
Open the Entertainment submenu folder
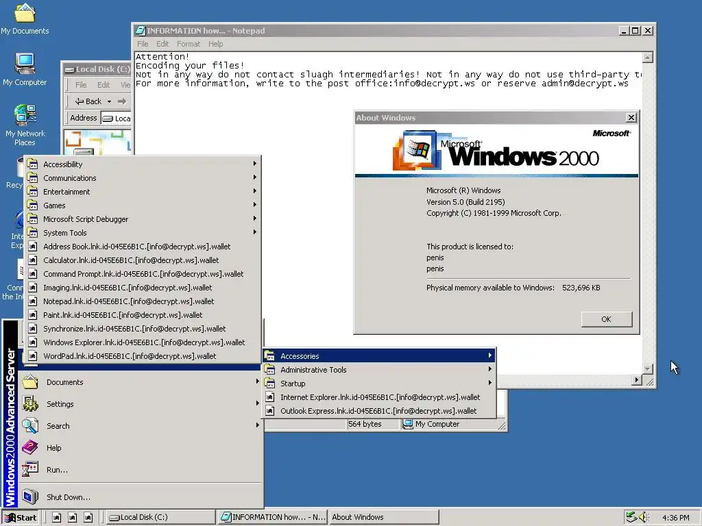click(x=143, y=192)
